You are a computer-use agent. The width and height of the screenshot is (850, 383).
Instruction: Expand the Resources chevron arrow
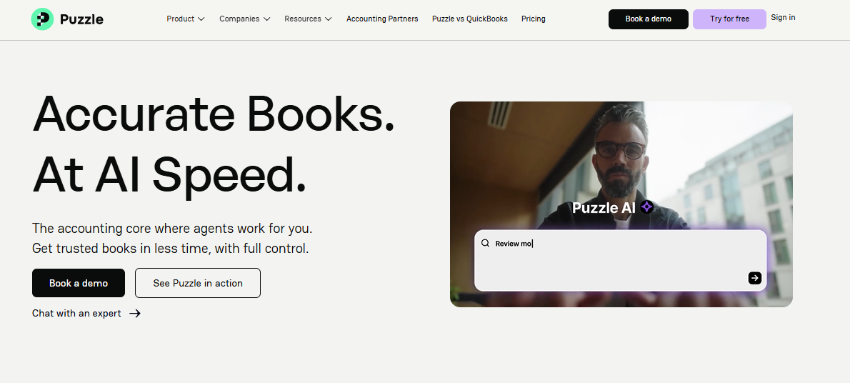point(329,19)
